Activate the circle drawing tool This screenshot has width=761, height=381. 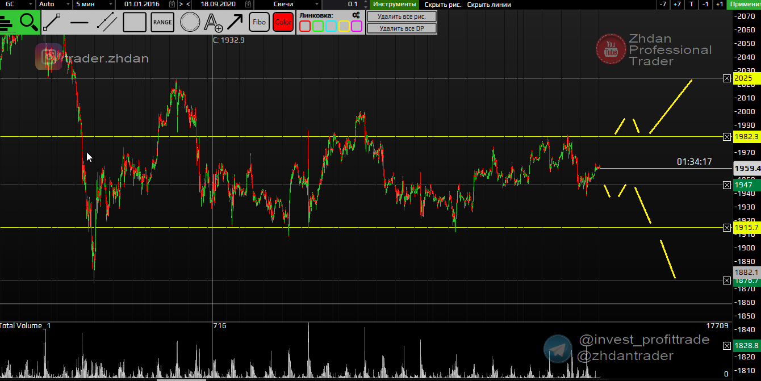(x=190, y=22)
